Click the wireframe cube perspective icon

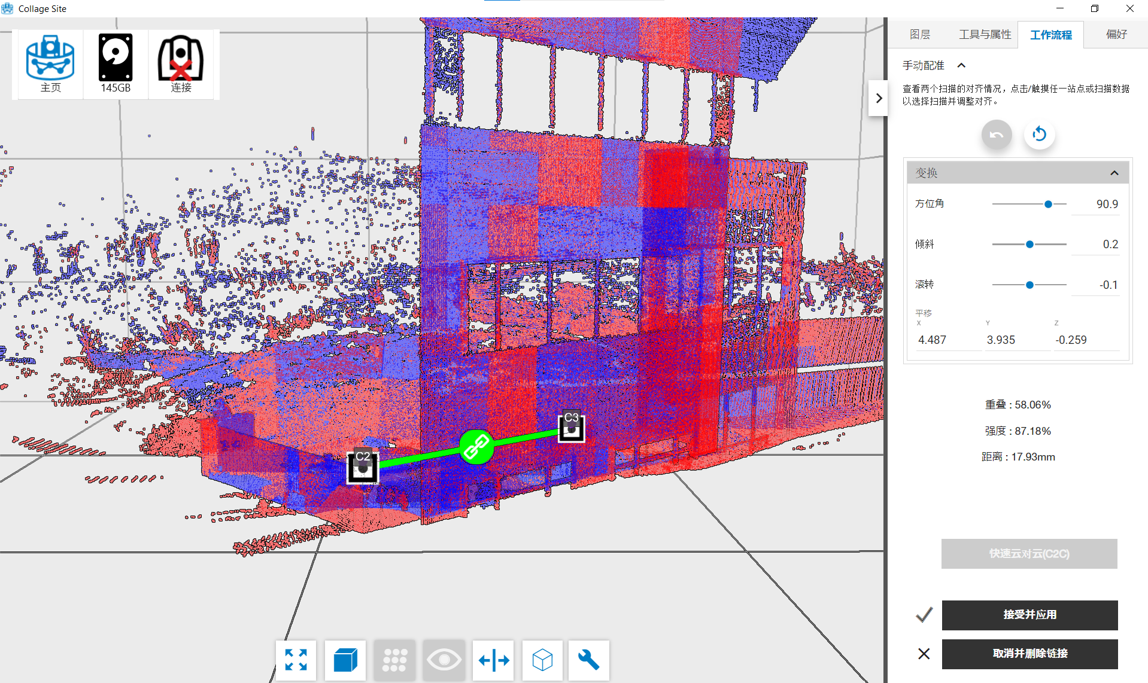(x=542, y=660)
